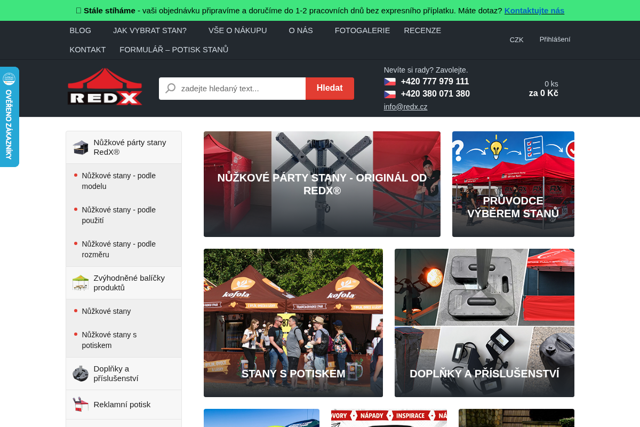Screen dimensions: 640x427
Task: Open the CZK currency selector
Action: (x=516, y=39)
